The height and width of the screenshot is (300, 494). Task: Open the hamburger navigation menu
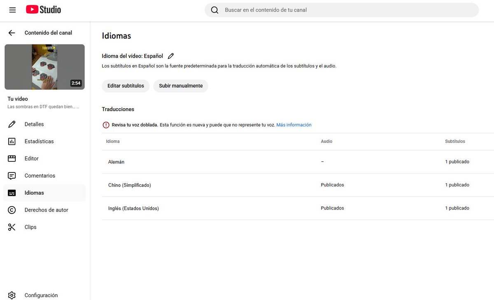click(12, 10)
